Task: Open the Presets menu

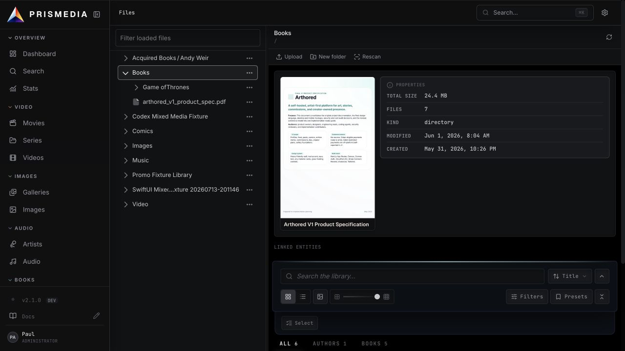Action: coord(571,297)
